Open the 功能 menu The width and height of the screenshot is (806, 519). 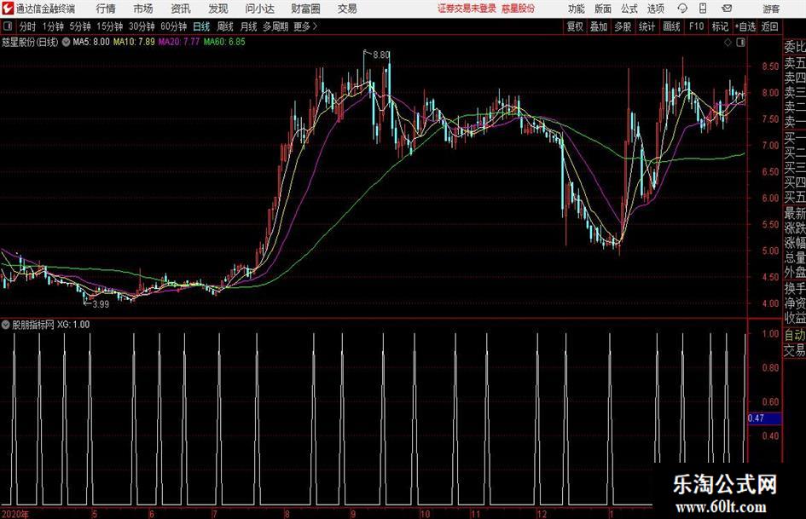click(577, 9)
